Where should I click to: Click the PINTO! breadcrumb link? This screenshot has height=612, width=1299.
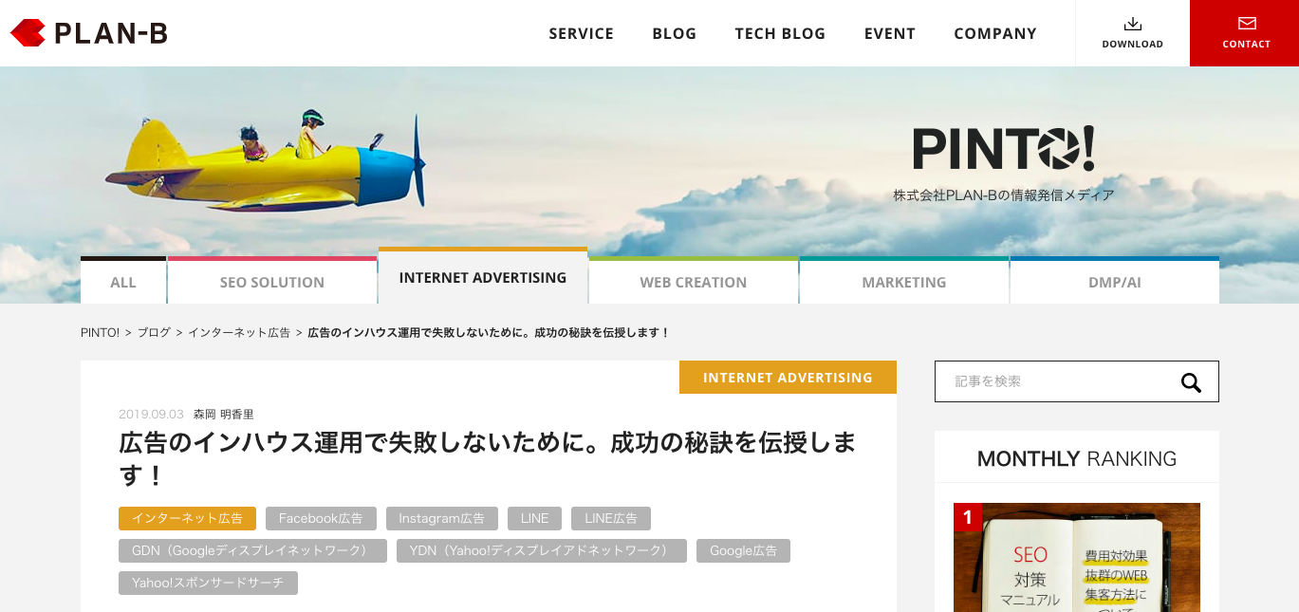(100, 333)
